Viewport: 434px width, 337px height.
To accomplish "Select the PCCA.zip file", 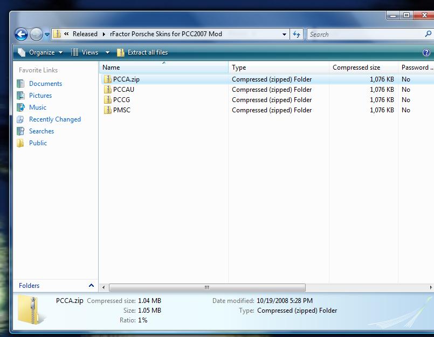I will pos(126,79).
